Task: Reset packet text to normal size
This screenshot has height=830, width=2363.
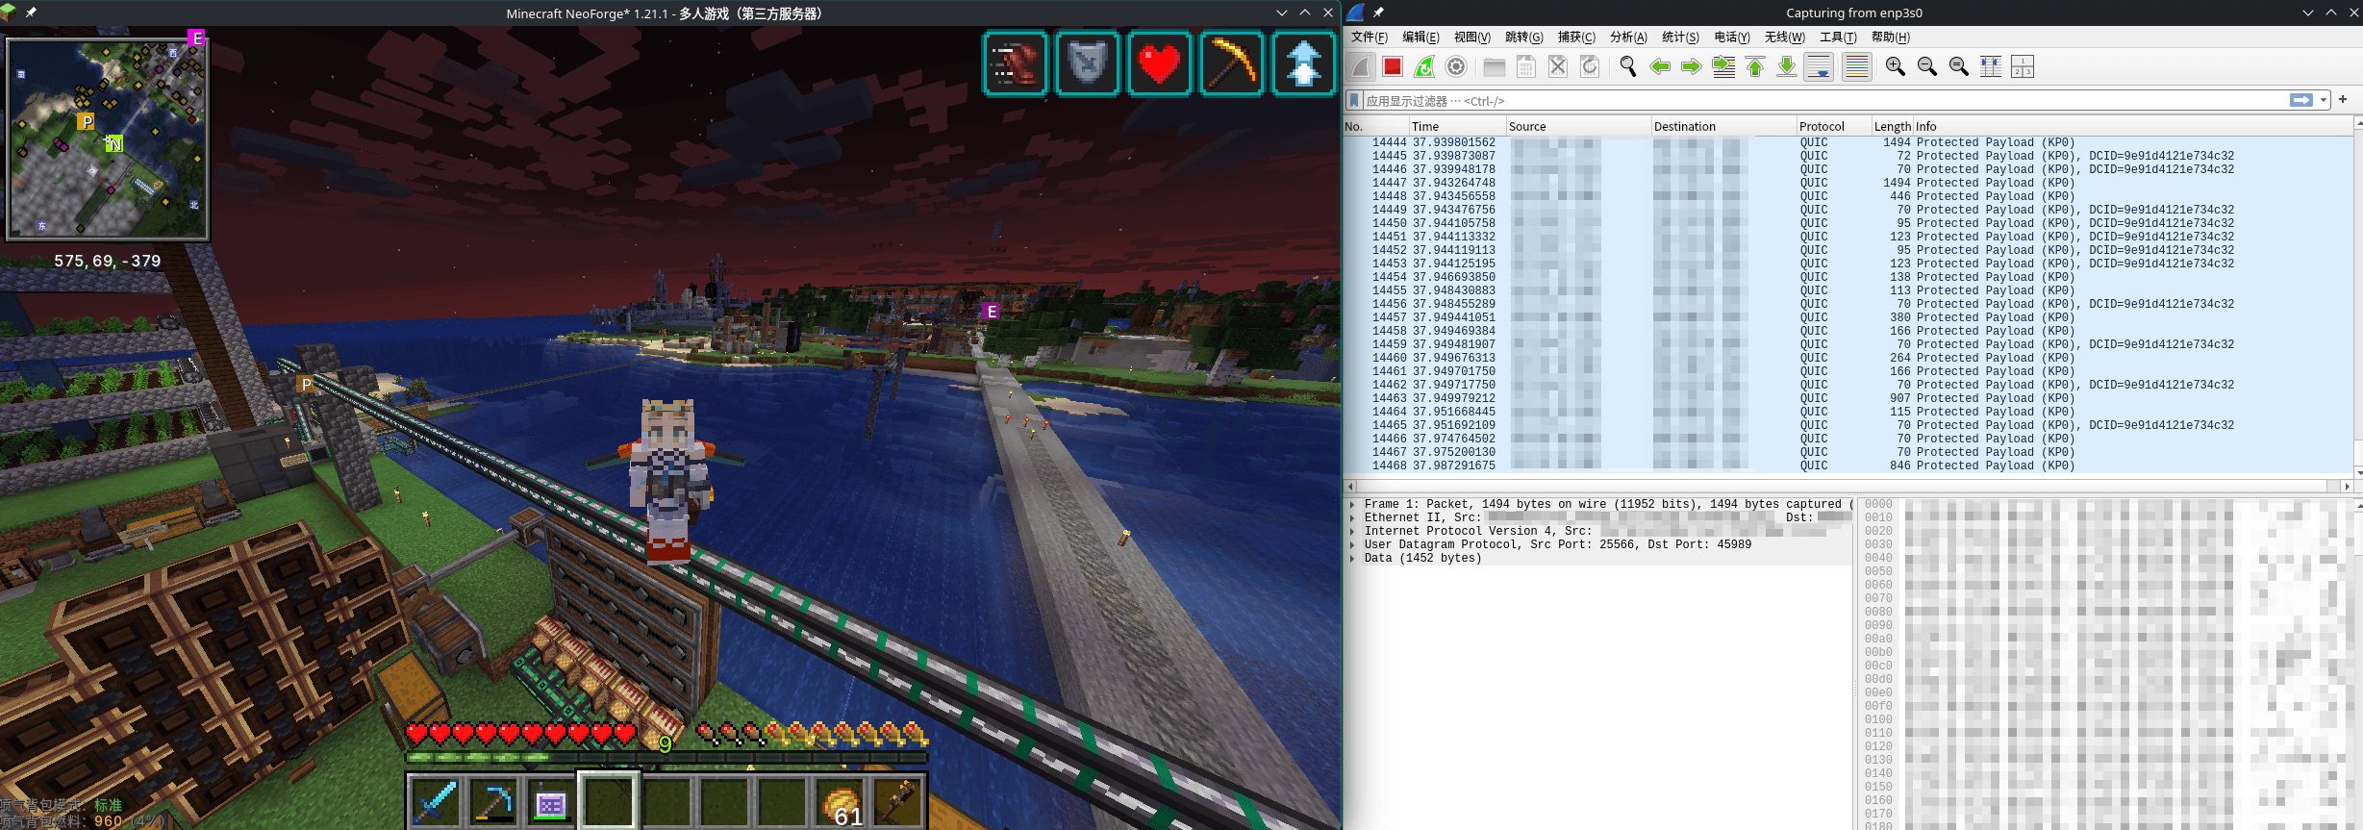Action: coord(1959,66)
